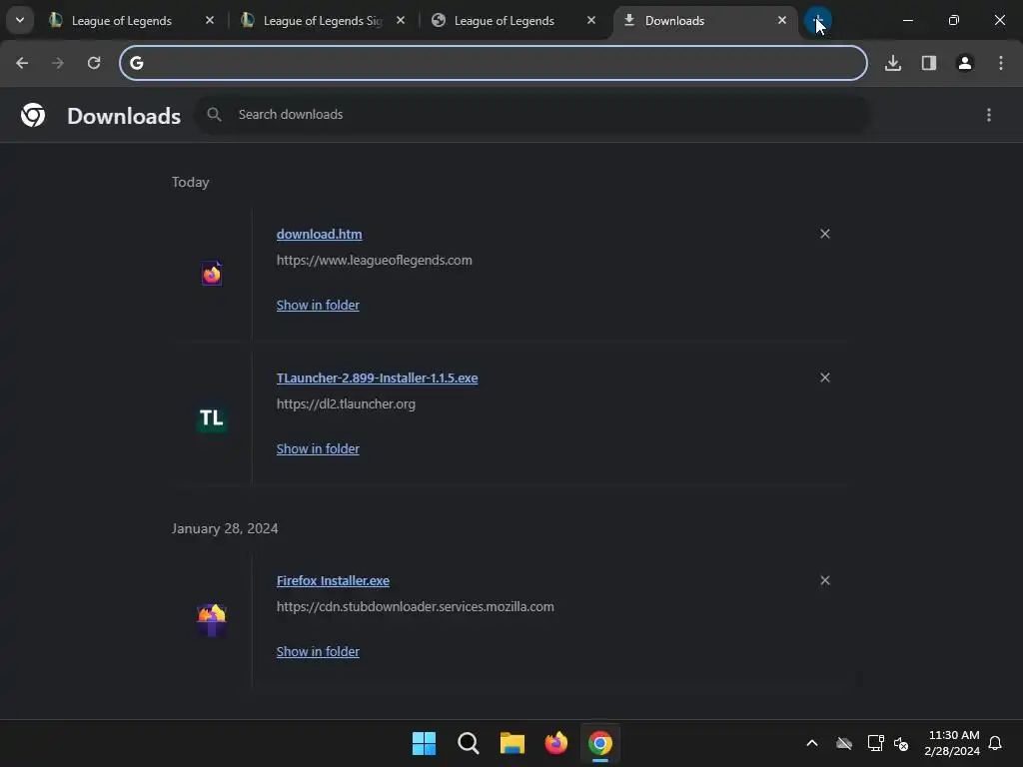This screenshot has height=767, width=1023.
Task: Click the Chrome taskbar icon
Action: [600, 743]
